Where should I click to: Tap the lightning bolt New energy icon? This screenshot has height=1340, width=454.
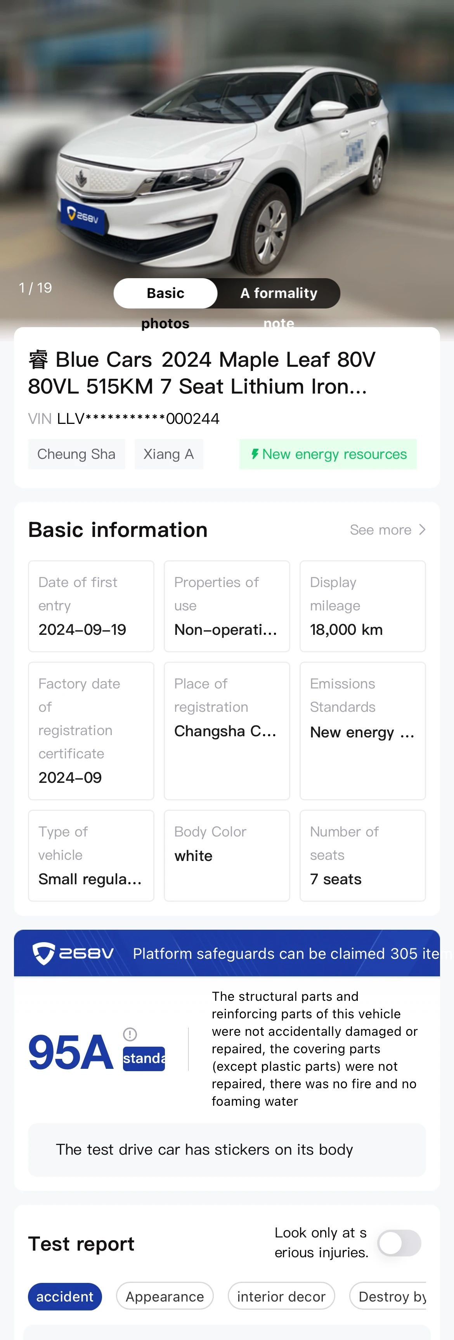[x=255, y=454]
